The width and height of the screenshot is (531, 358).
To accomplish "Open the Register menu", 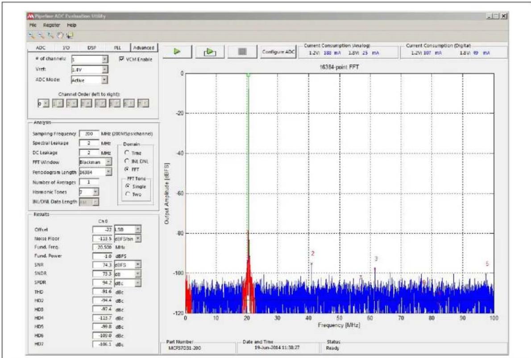I will [51, 25].
